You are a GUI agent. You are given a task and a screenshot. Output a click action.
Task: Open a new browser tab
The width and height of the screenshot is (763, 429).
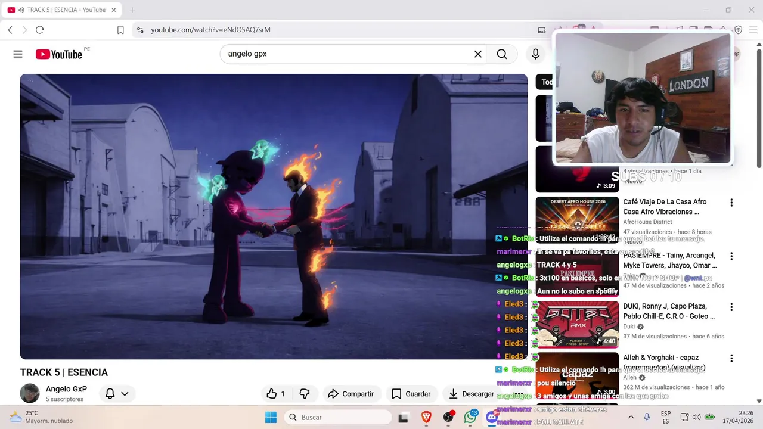(x=132, y=10)
